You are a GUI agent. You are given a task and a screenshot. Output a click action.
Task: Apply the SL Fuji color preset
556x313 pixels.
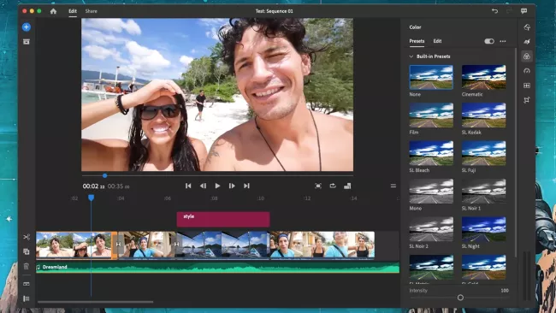click(483, 153)
